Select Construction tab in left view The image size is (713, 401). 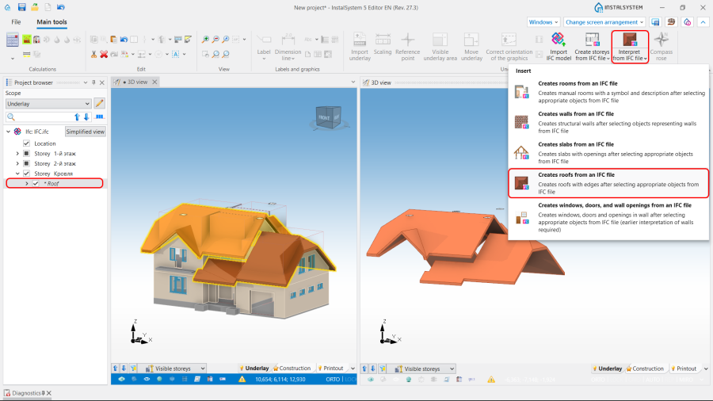point(292,369)
